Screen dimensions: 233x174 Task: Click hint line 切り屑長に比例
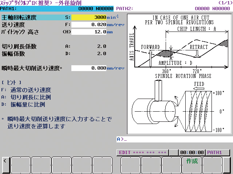[31, 97]
